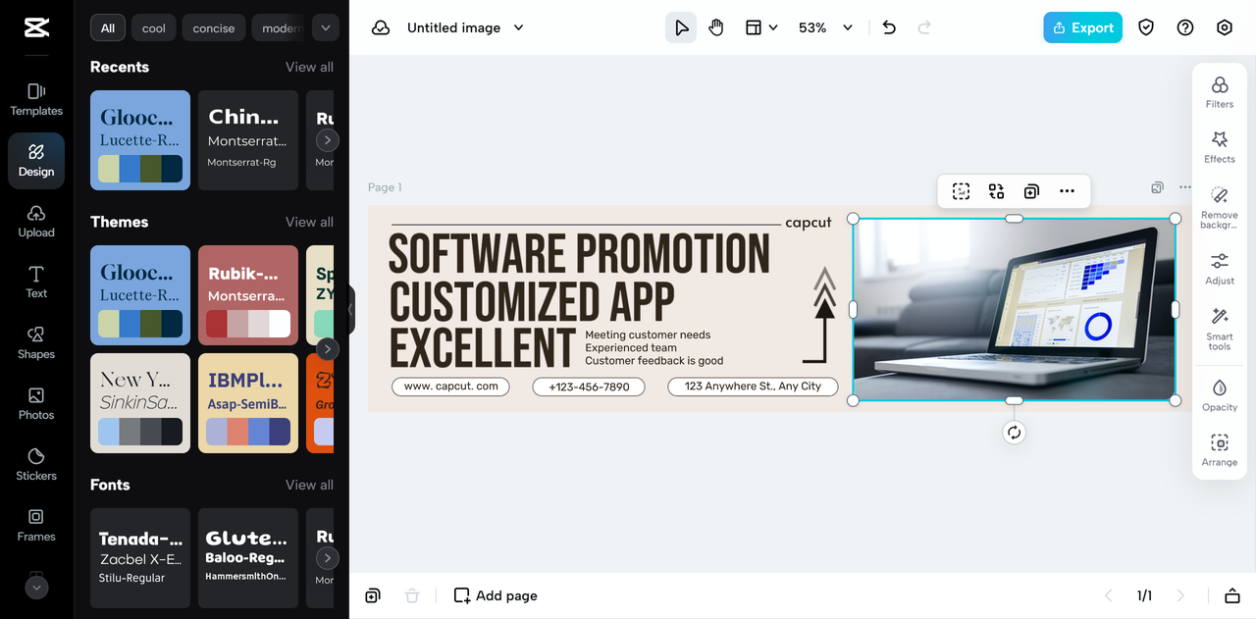The image size is (1256, 619).
Task: Expand more sidebar tools with down arrow
Action: click(x=36, y=588)
